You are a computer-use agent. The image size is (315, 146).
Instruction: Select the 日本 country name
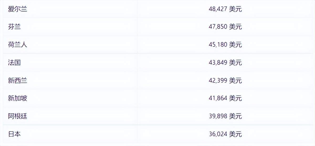[14, 134]
